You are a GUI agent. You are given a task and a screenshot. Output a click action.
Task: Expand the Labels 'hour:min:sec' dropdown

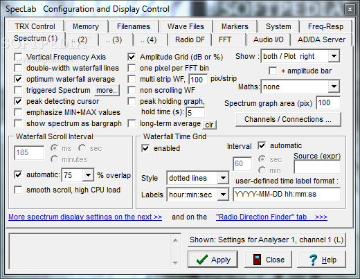pos(223,195)
